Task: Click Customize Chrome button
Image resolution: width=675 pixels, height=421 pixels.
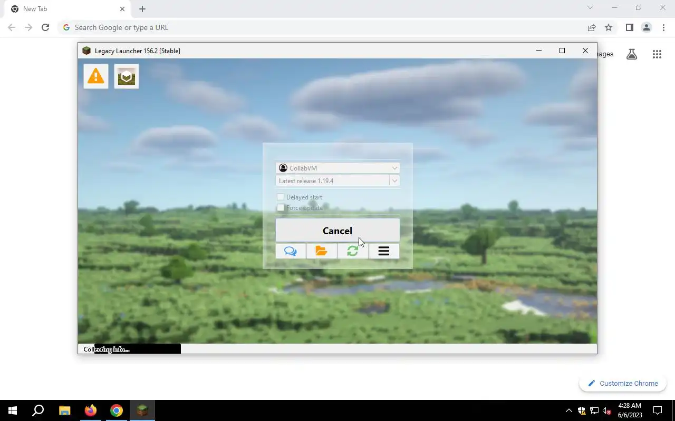Action: 623,383
